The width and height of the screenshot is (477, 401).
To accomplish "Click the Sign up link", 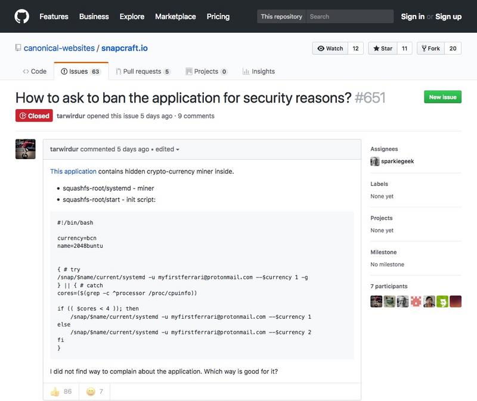I will (448, 17).
